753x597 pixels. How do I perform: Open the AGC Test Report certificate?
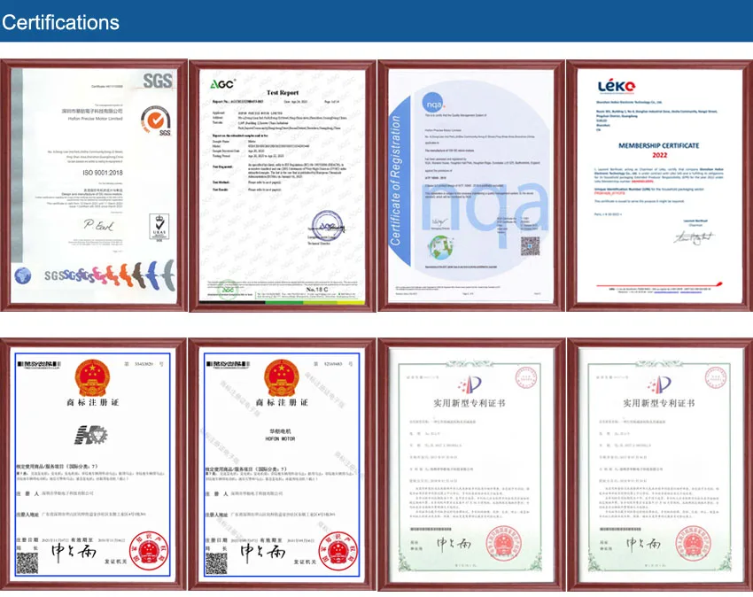[x=283, y=186]
